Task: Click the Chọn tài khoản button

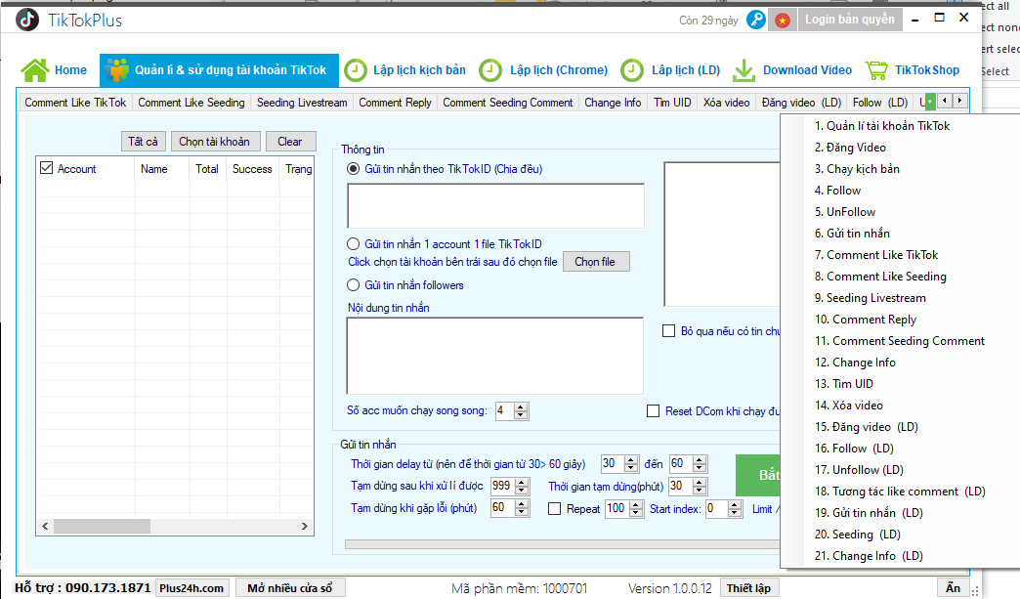Action: pyautogui.click(x=215, y=141)
